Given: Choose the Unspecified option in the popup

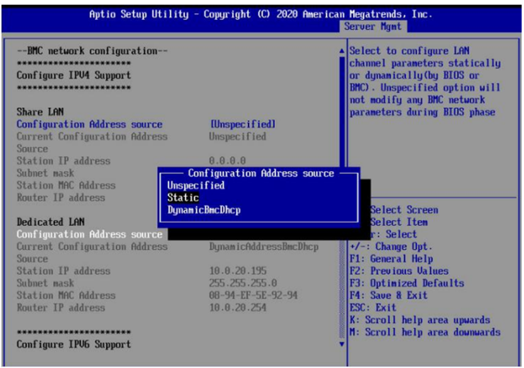Looking at the screenshot, I should [196, 185].
